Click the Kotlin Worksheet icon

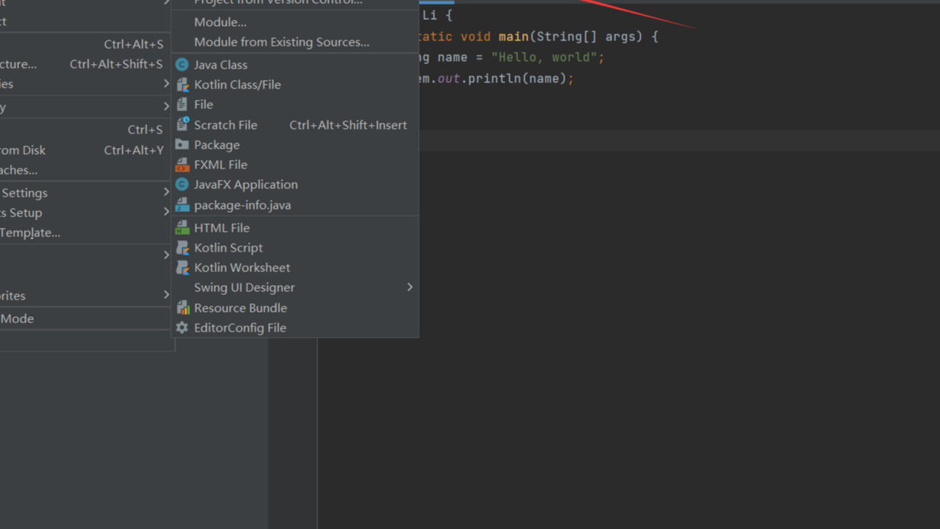click(x=182, y=268)
